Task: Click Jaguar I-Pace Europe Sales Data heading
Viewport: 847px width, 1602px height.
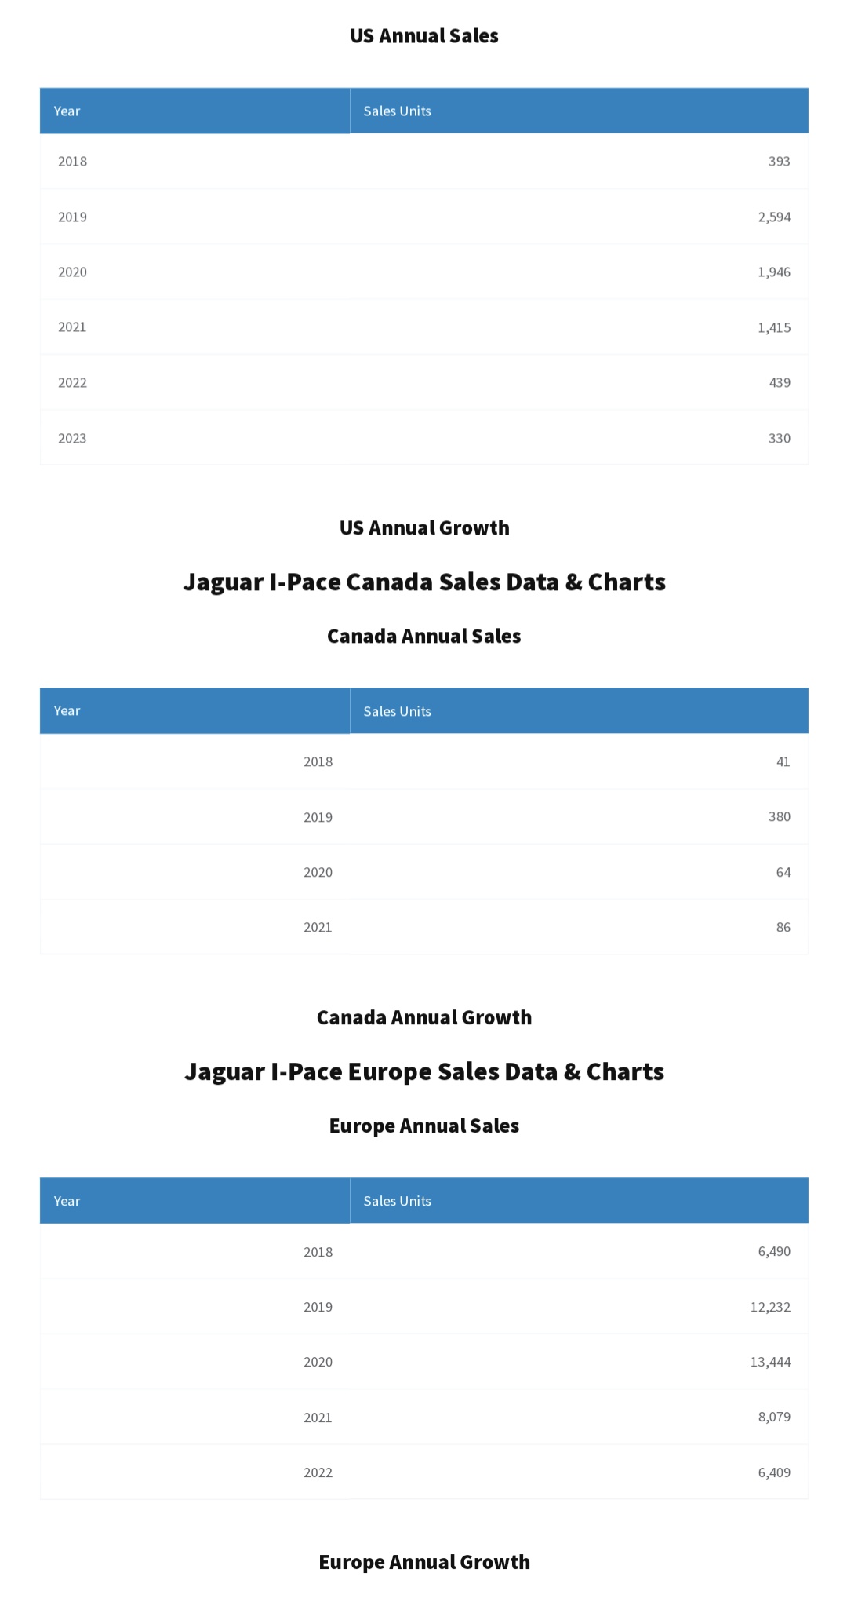Action: (423, 1071)
